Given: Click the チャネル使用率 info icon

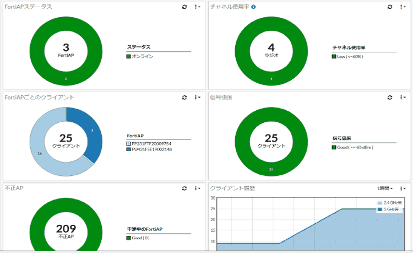Looking at the screenshot, I should click(x=253, y=7).
